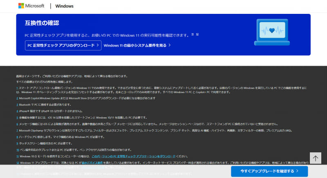
Task: Click the Microsoft logo
Action: tap(31, 6)
